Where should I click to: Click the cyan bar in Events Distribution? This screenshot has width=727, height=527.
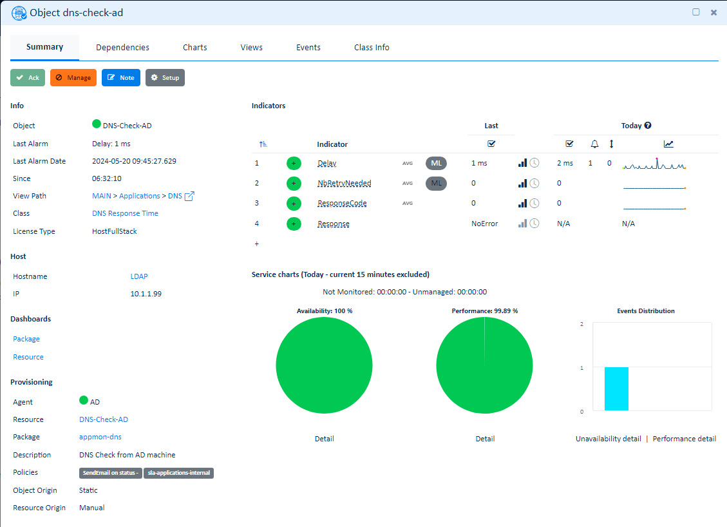coord(616,388)
